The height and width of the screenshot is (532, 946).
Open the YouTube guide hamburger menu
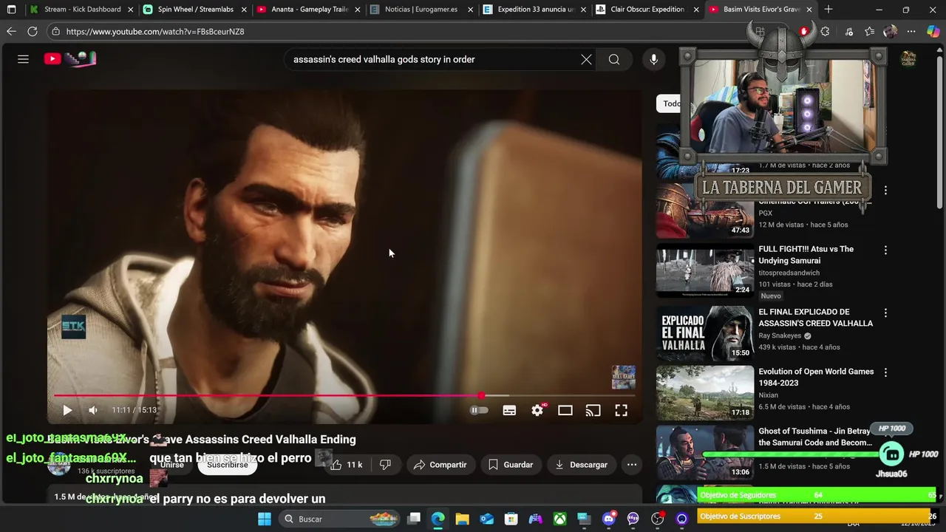(x=23, y=59)
